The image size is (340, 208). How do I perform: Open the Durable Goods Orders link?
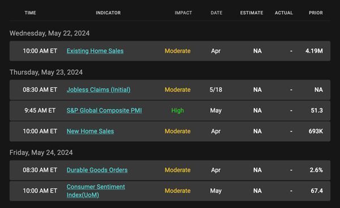[97, 170]
